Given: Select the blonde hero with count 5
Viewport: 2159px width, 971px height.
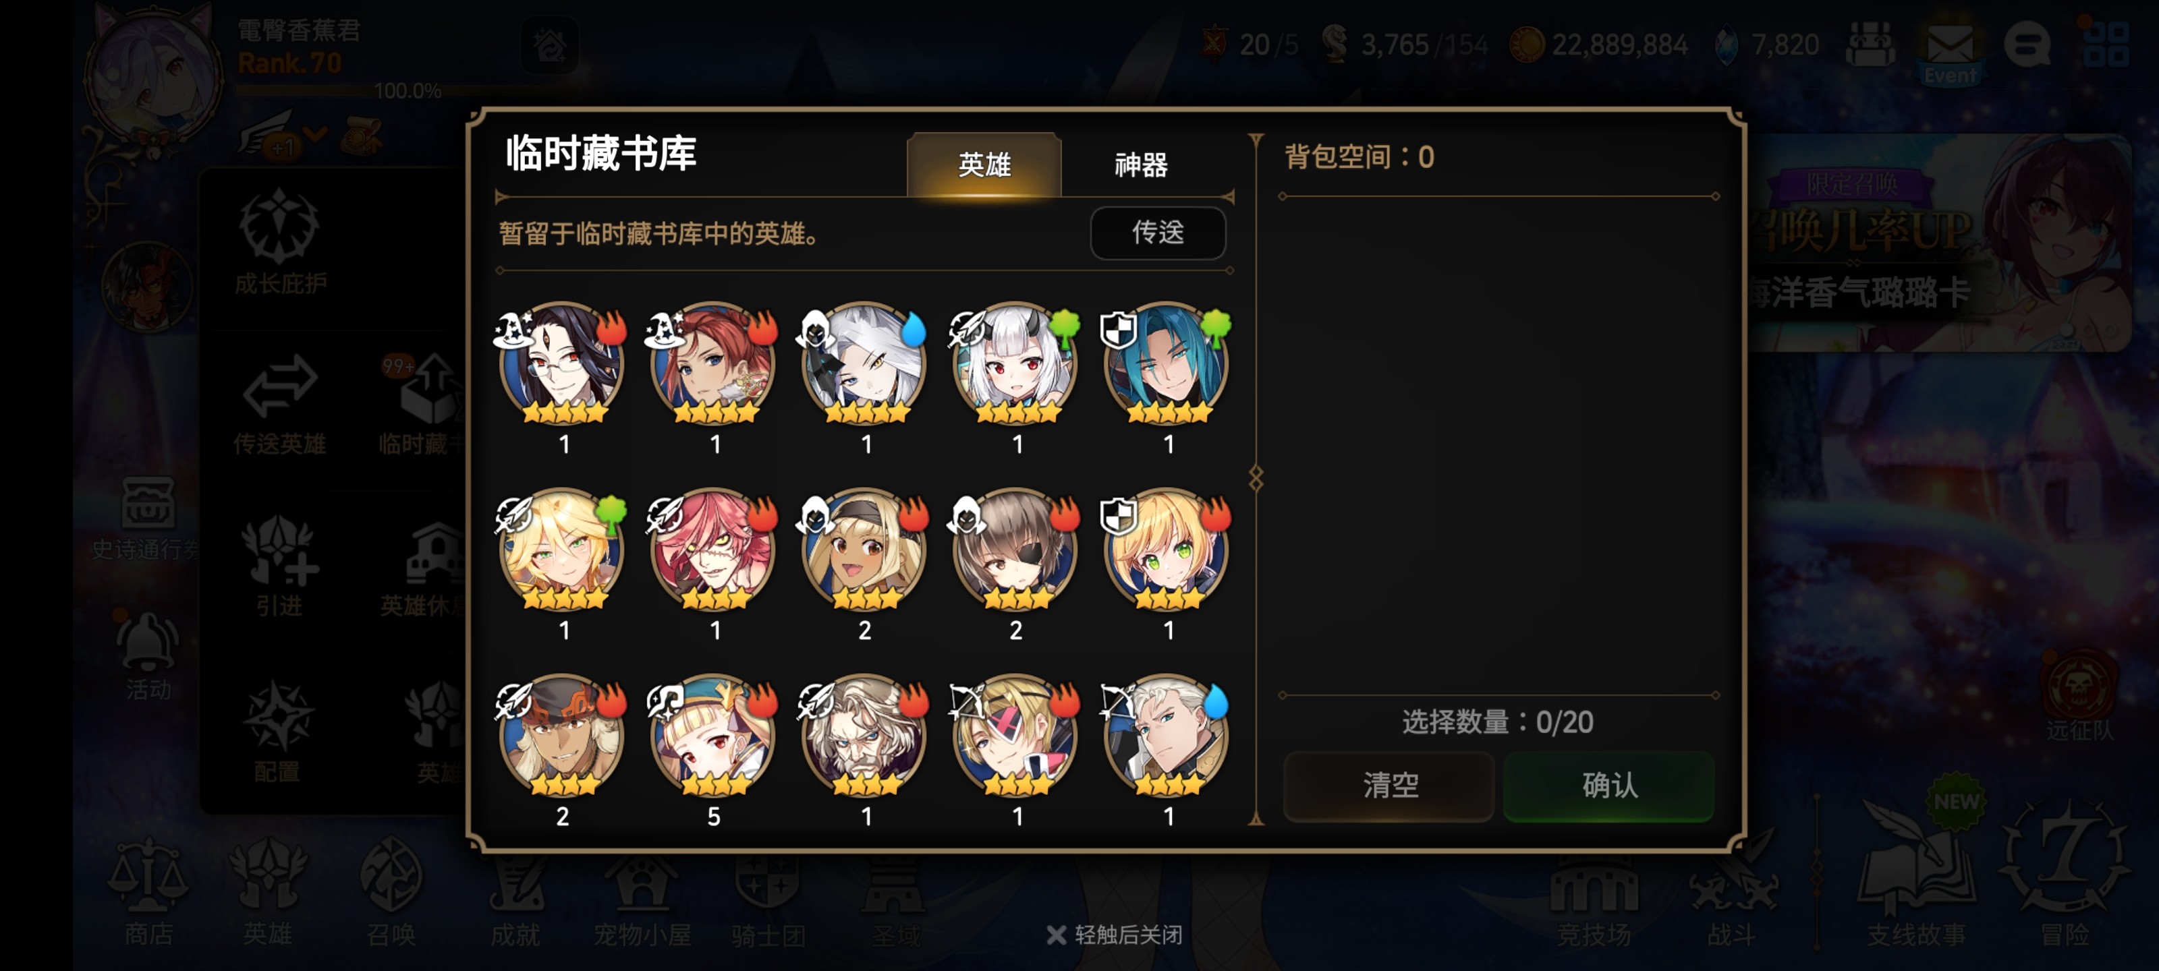Looking at the screenshot, I should click(x=713, y=737).
